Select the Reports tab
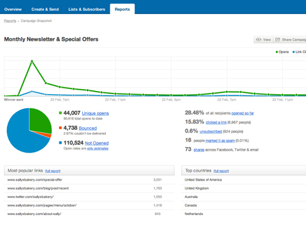The image size is (306, 229). [122, 10]
